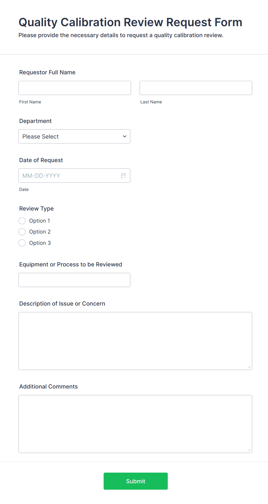Viewport: 268px width, 504px height.
Task: Select the Option 3 radio button
Action: 22,243
